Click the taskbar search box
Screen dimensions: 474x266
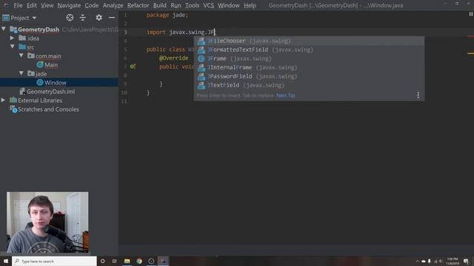pos(54,261)
